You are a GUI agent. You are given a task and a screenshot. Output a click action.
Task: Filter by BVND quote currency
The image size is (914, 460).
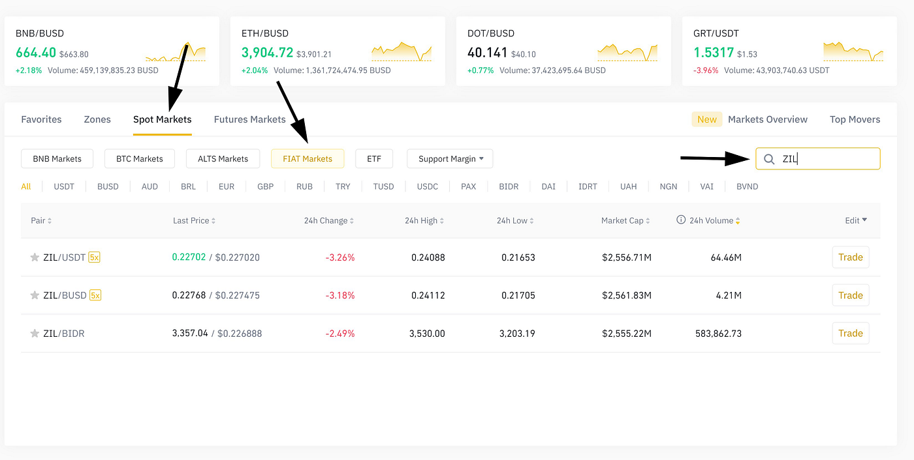tap(748, 186)
